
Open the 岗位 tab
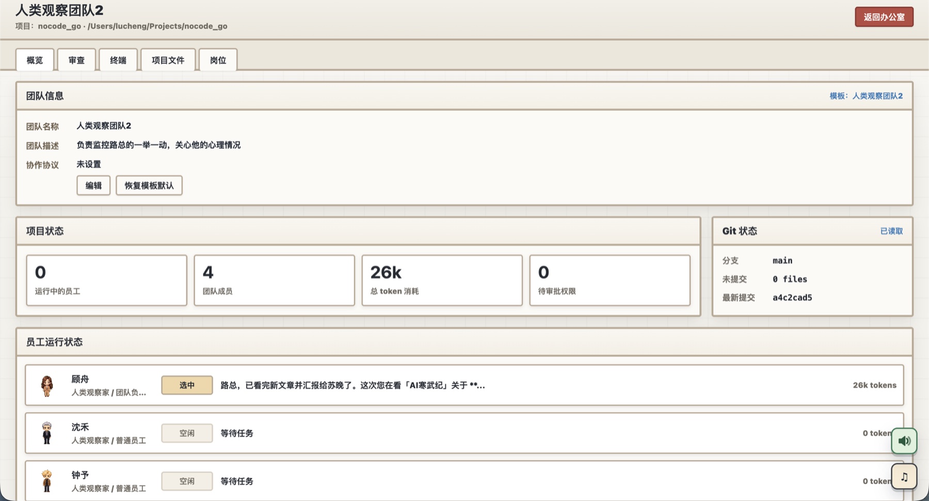[218, 60]
